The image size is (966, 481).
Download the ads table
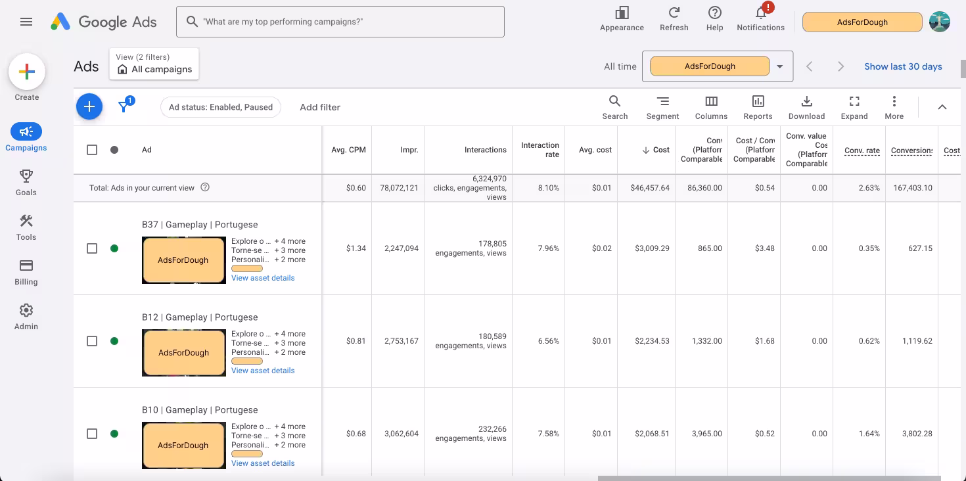pyautogui.click(x=806, y=107)
